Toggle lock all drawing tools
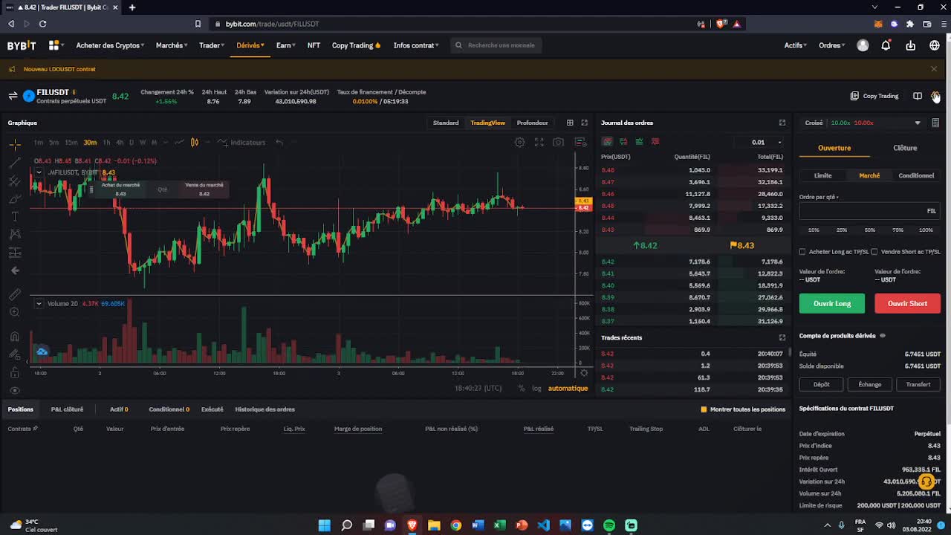The image size is (951, 535). coord(15,372)
